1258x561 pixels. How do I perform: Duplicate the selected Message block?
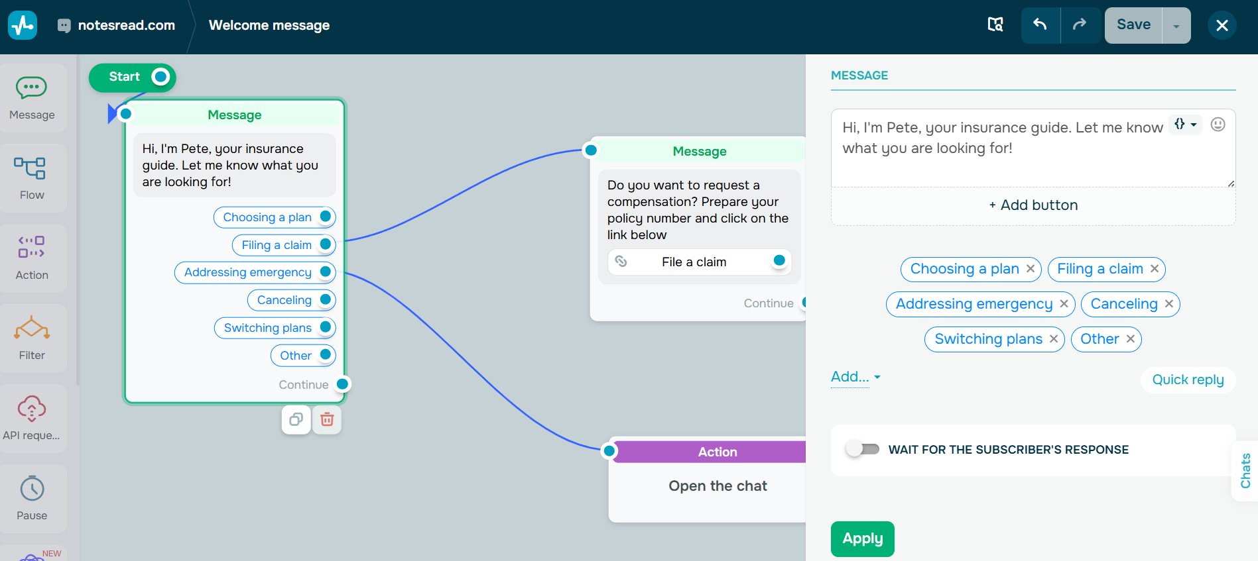(296, 420)
